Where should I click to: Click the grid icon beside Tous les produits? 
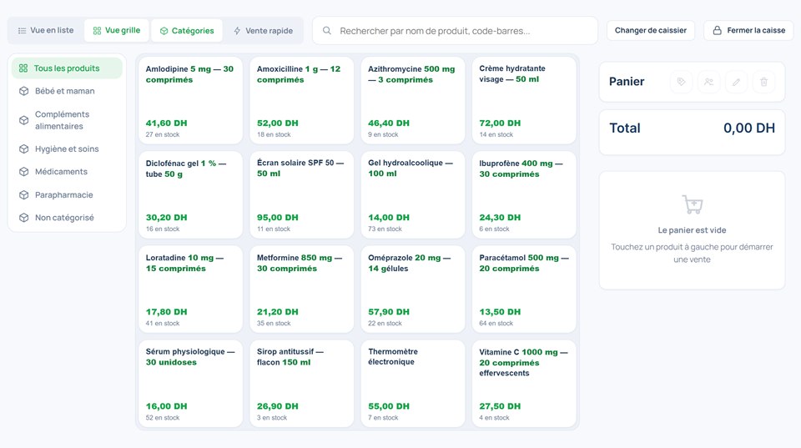pyautogui.click(x=23, y=68)
